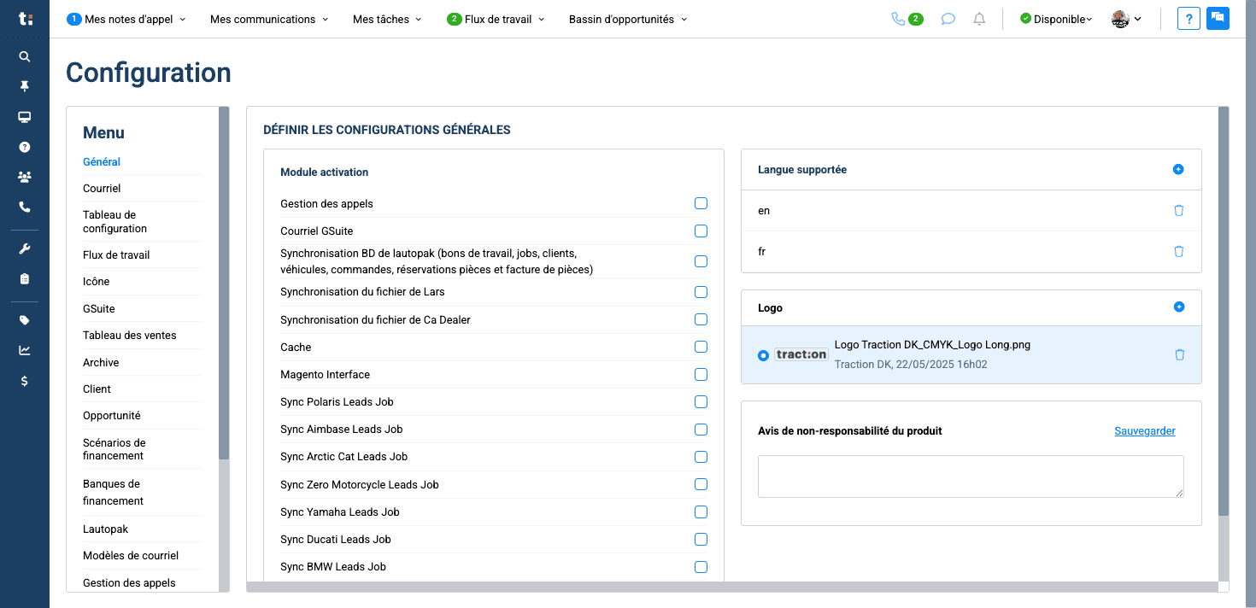Open Tableau de configuration menu item
1256x608 pixels.
pos(115,221)
